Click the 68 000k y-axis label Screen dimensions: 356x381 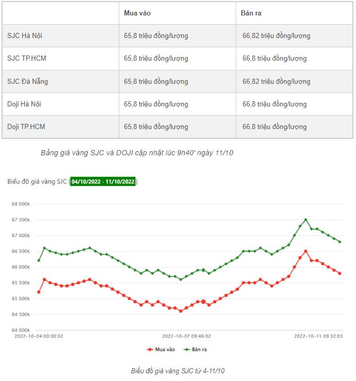point(21,204)
